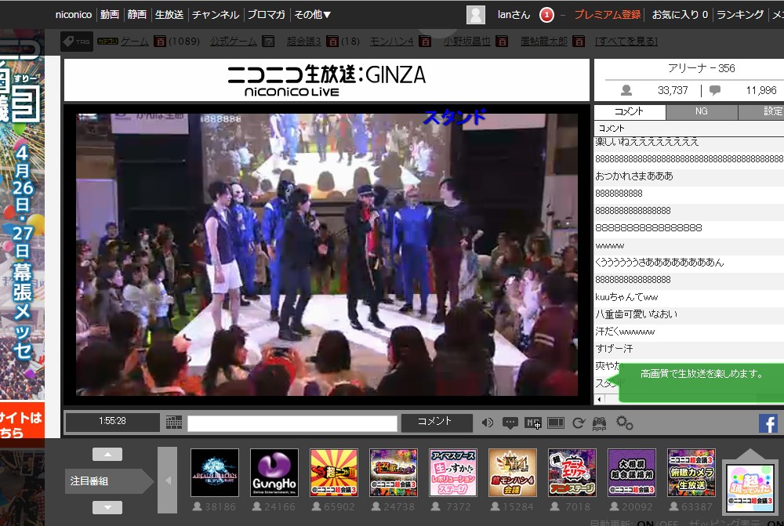Screen dimensions: 784x526
Task: Open the dictionary icon beside 置鮎龍太郎 tag
Action: [579, 42]
